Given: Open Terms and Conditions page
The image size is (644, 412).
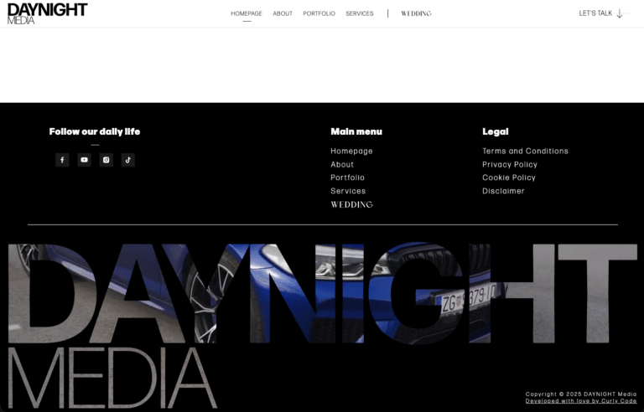Looking at the screenshot, I should [525, 152].
